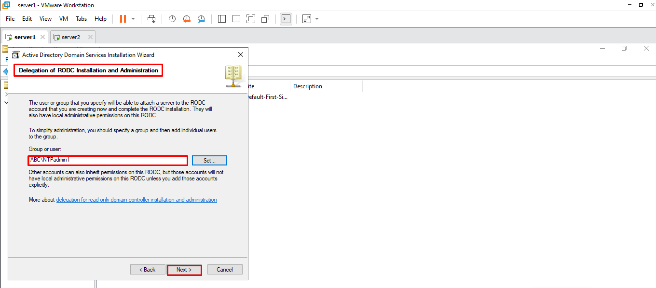Screen dimensions: 656x288
Task: Open the View menu
Action: tap(45, 19)
